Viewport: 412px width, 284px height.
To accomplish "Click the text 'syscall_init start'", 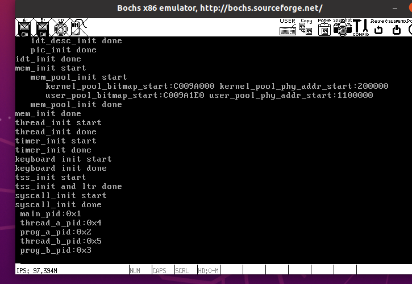I will pos(61,196).
